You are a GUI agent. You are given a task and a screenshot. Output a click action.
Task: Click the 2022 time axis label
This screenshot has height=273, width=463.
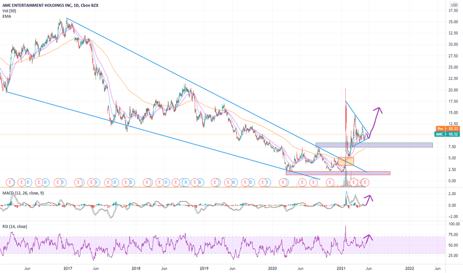click(409, 268)
